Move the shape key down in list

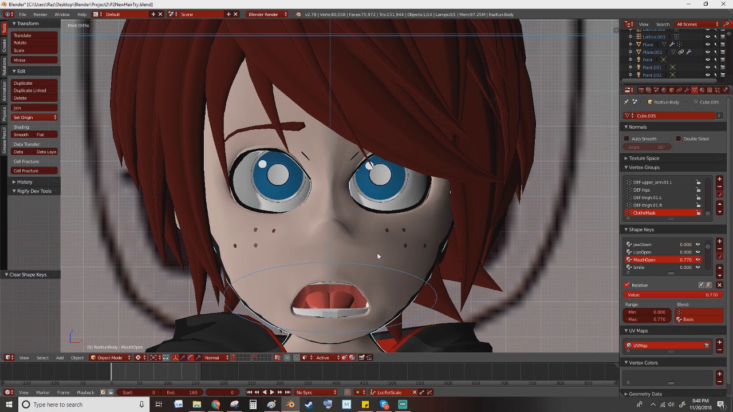coord(720,275)
